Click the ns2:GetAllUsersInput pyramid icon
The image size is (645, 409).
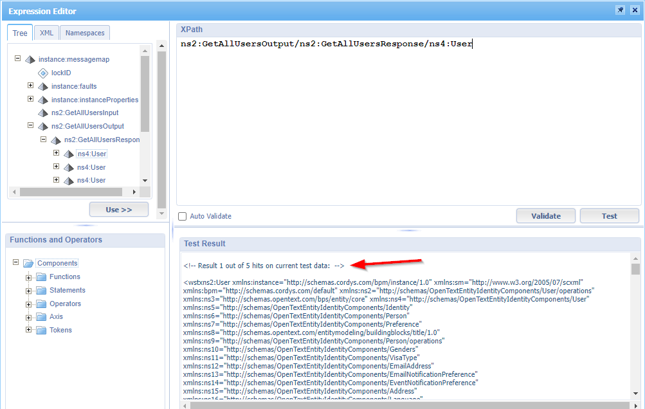point(43,113)
